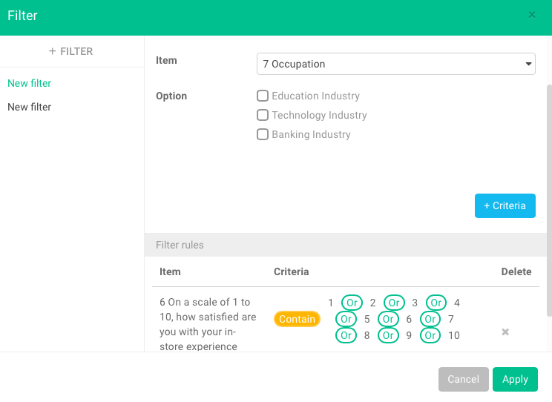This screenshot has width=552, height=402.
Task: Click the Delete column header
Action: click(x=516, y=271)
